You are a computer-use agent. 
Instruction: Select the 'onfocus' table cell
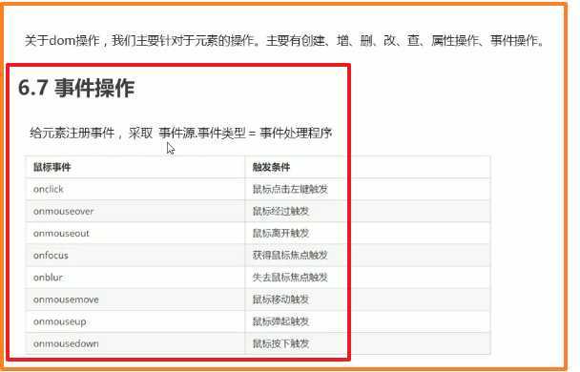[x=135, y=255]
